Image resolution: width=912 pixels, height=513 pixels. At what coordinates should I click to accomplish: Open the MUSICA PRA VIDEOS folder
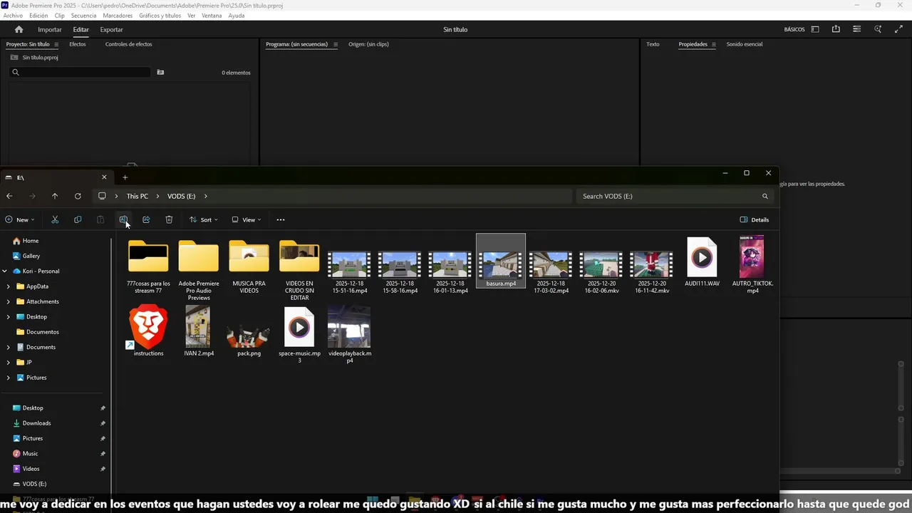click(x=249, y=267)
